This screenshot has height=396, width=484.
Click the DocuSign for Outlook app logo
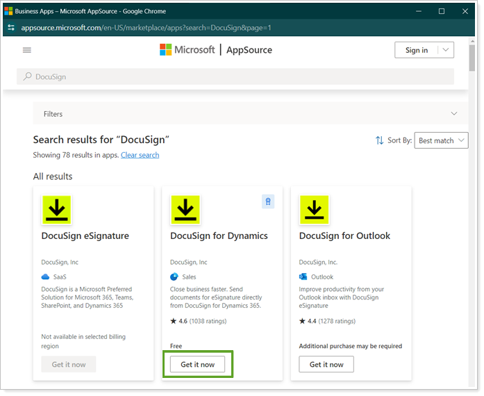click(314, 209)
